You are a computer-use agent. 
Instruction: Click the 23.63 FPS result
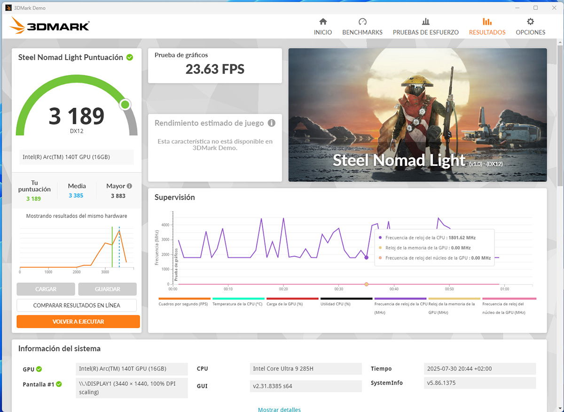215,70
